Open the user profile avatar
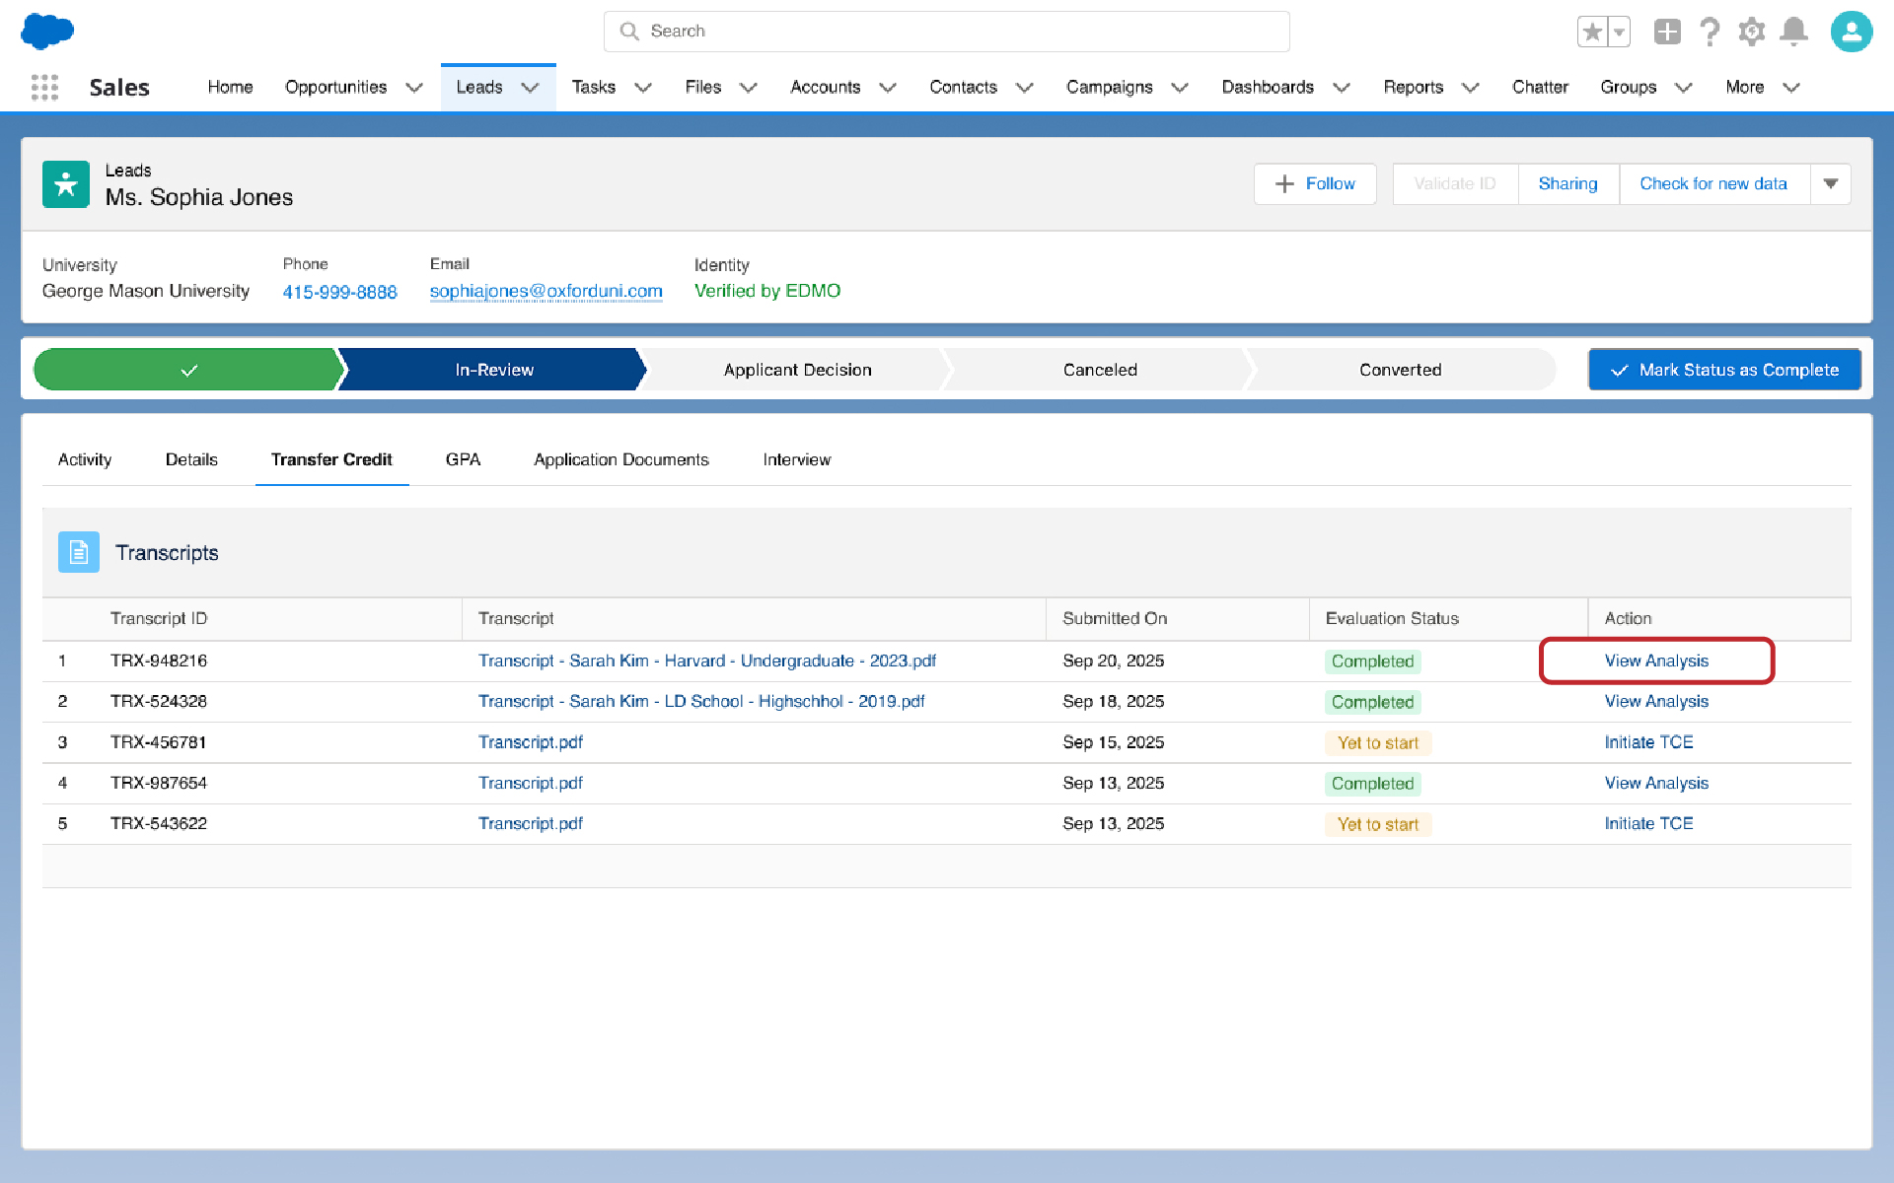 (x=1851, y=32)
